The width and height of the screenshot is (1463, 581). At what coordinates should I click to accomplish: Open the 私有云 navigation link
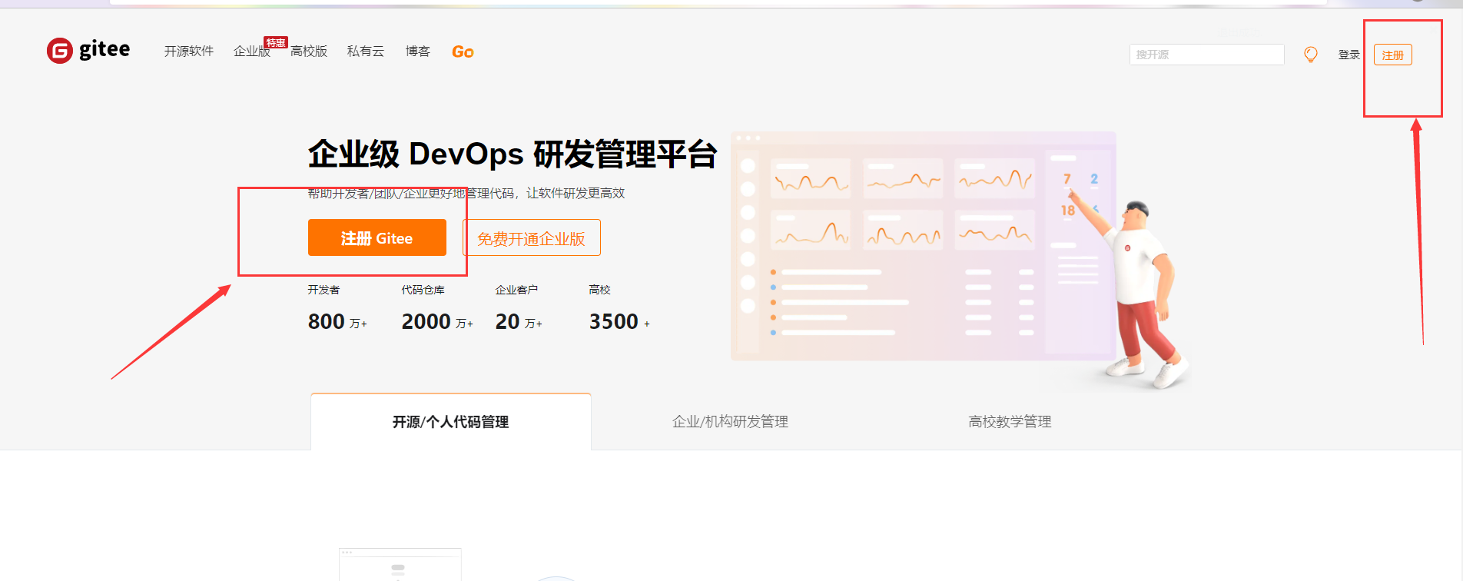coord(366,51)
